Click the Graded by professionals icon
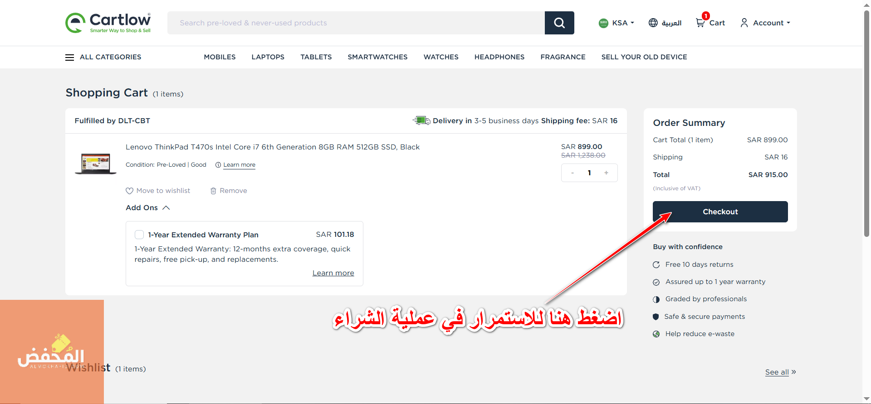The image size is (871, 404). [x=656, y=299]
